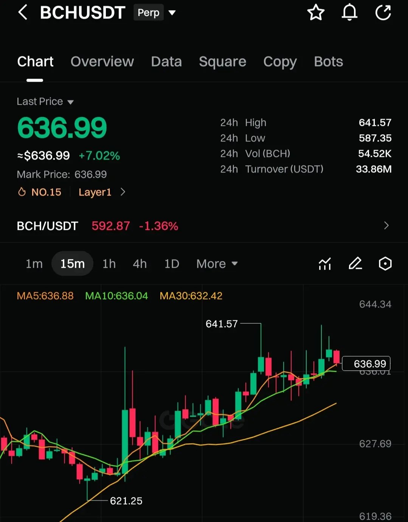This screenshot has width=408, height=522.
Task: Tap the 24h Turnover value 33.86M
Action: 374,169
